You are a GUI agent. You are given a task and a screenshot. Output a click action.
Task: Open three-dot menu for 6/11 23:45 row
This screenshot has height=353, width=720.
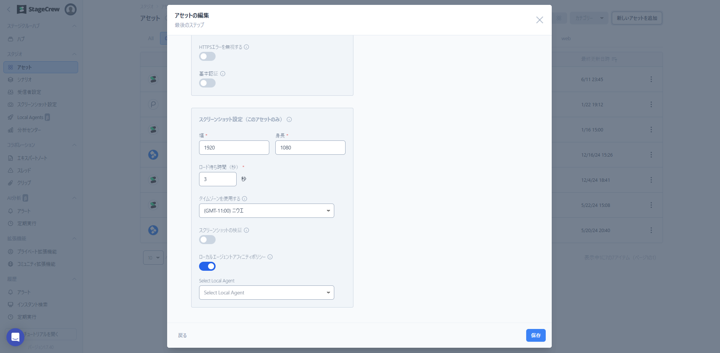(x=651, y=79)
